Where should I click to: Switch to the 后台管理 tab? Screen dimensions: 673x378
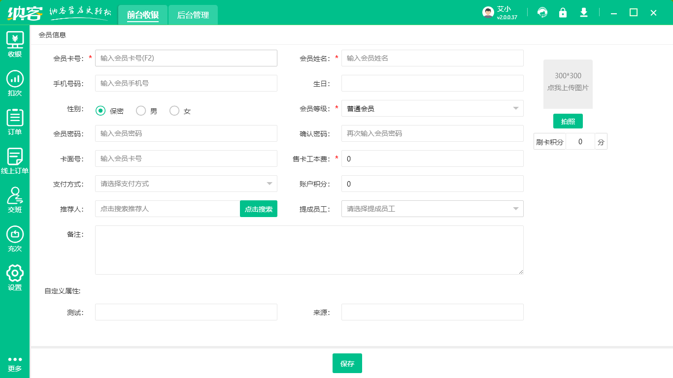tap(193, 15)
